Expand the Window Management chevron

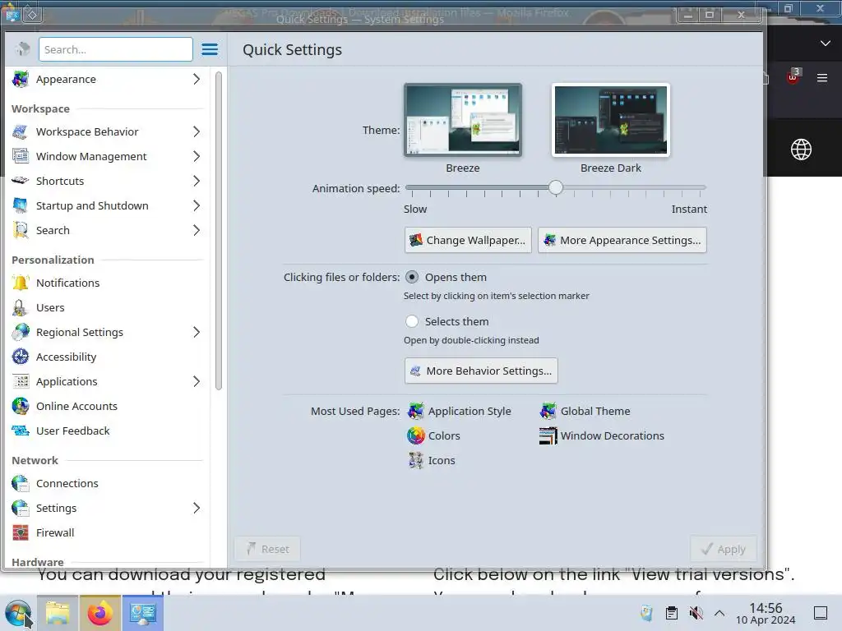(x=197, y=157)
